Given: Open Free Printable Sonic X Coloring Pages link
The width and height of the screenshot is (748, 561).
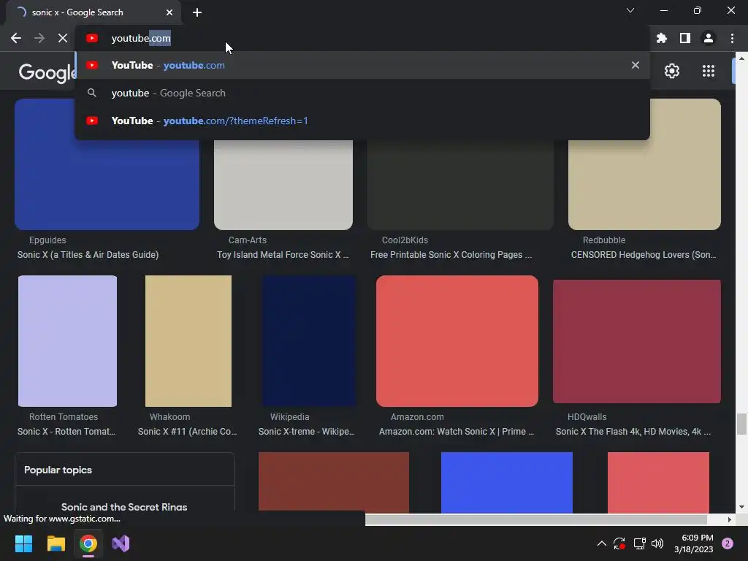Looking at the screenshot, I should (451, 255).
